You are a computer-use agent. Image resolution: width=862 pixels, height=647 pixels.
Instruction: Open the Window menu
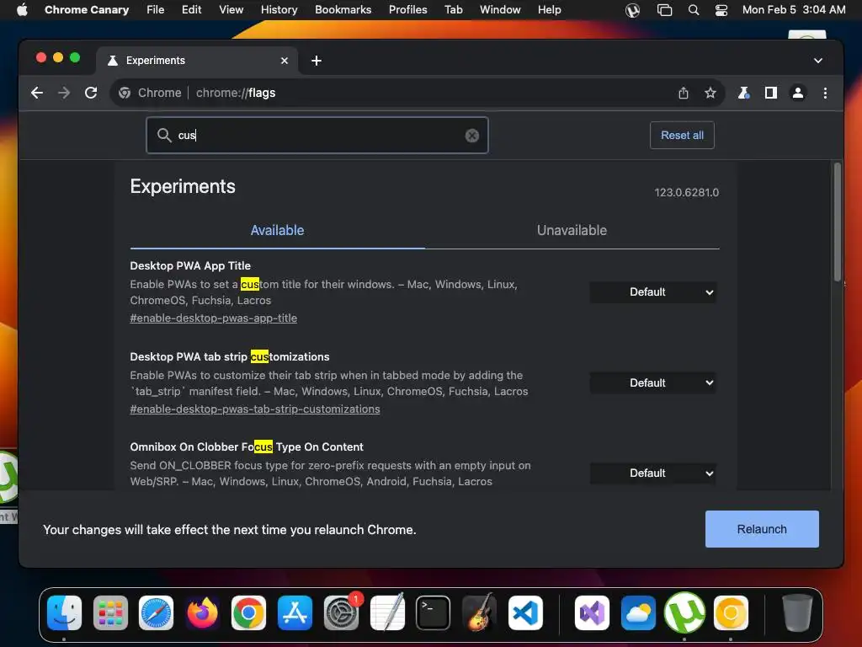[x=500, y=10]
